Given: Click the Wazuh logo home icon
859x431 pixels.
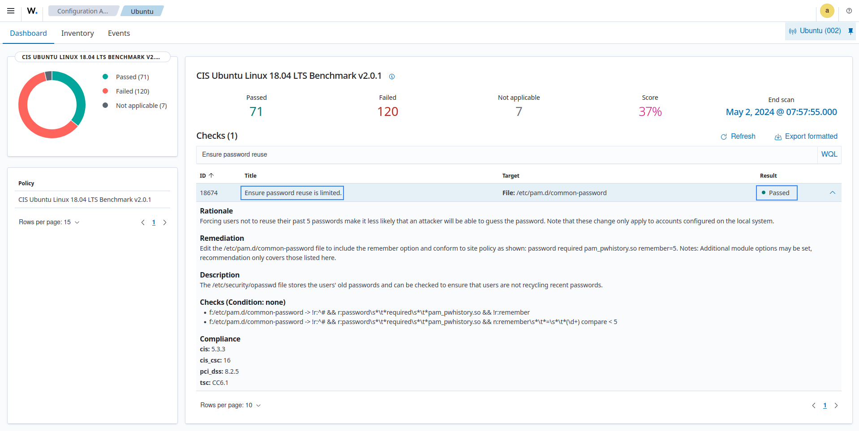Looking at the screenshot, I should click(32, 11).
